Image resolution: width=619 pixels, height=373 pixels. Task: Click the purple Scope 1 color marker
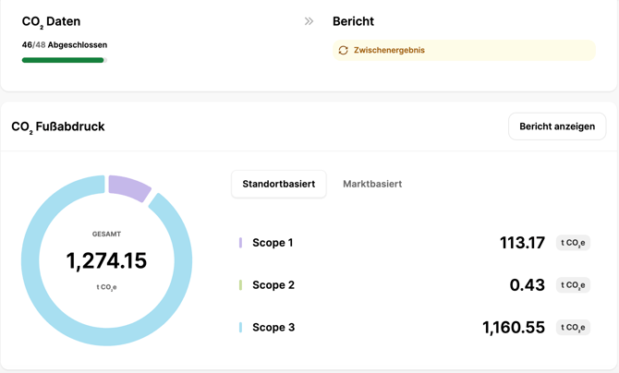(x=241, y=243)
